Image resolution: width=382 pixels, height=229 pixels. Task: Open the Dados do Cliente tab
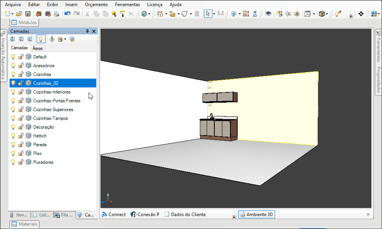tap(185, 214)
